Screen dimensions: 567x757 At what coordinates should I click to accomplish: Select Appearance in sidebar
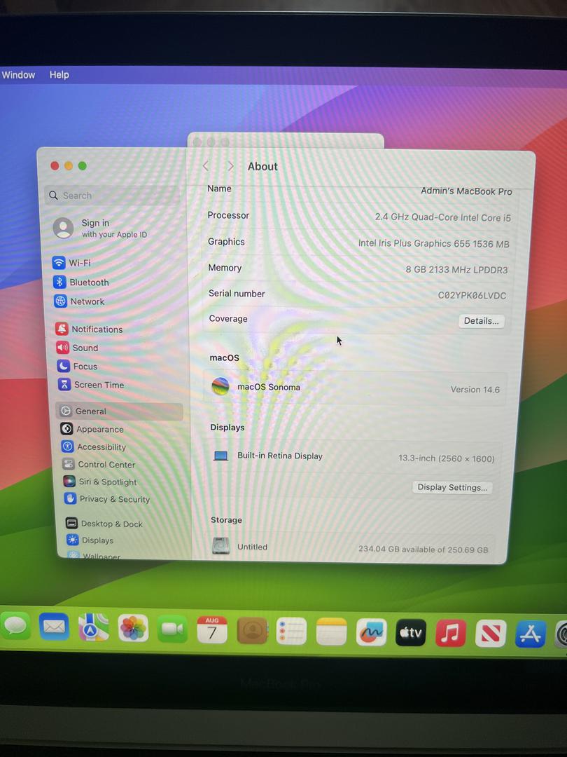[99, 430]
